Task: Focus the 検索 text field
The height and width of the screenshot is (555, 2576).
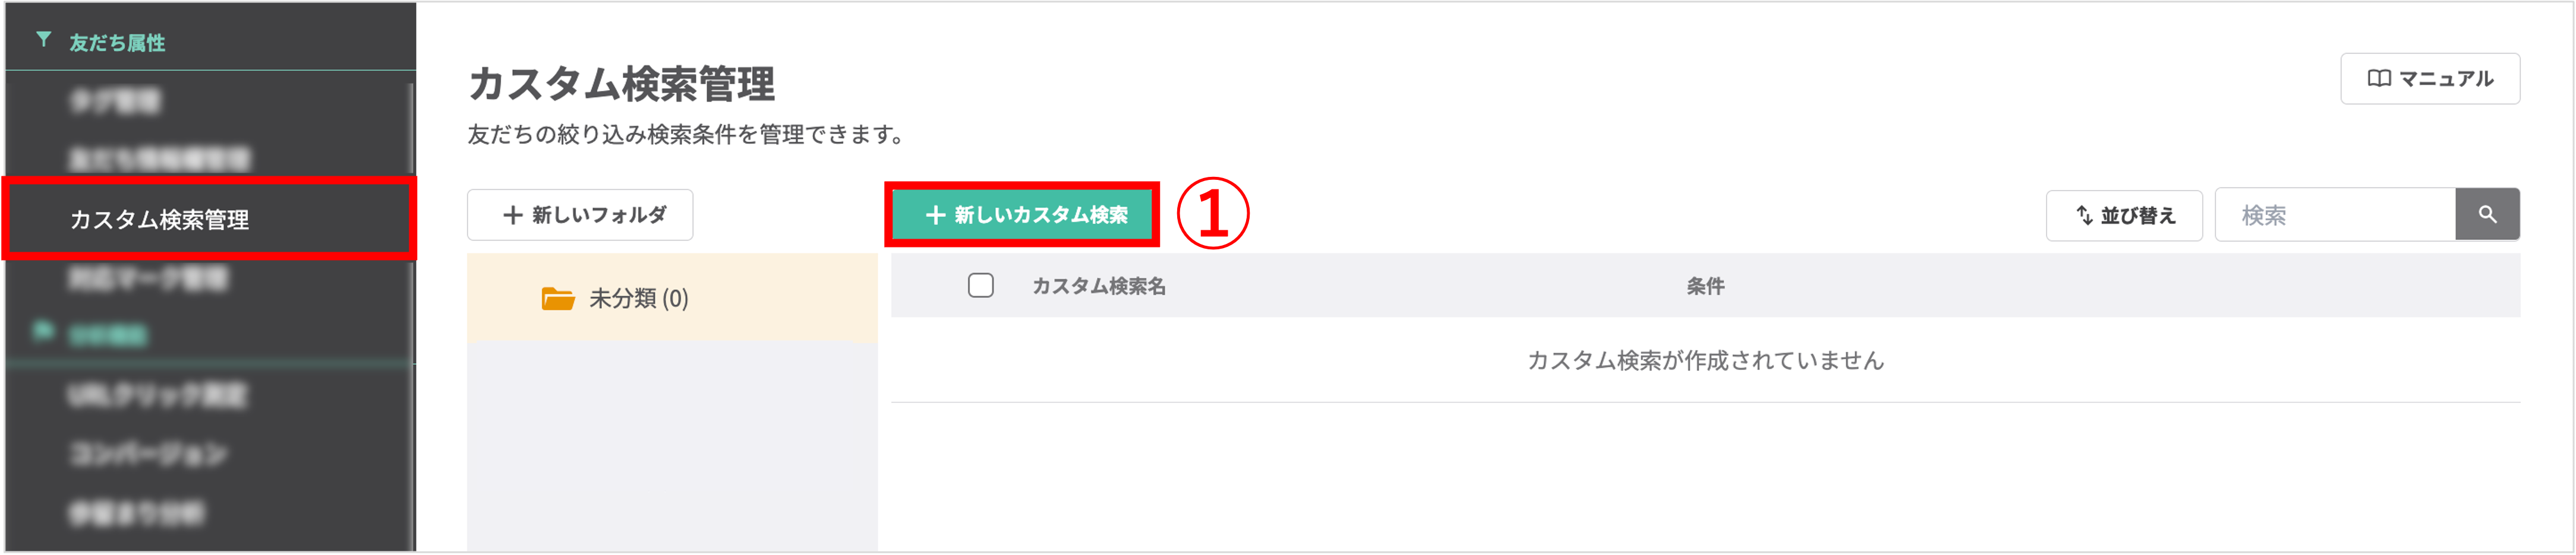Action: (2334, 215)
